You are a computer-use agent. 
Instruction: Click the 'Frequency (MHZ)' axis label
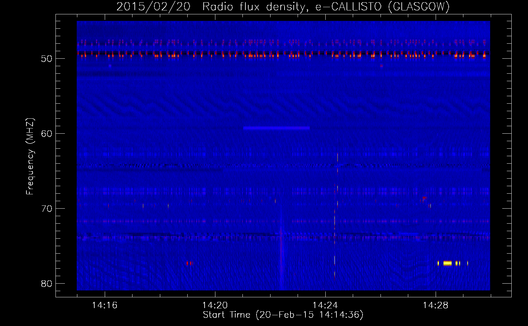pyautogui.click(x=30, y=156)
